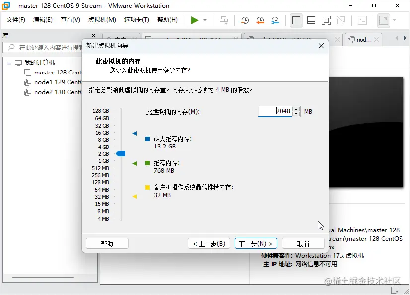The height and width of the screenshot is (295, 410).
Task: Click the VMware Workstation title bar icon
Action: click(x=6, y=5)
